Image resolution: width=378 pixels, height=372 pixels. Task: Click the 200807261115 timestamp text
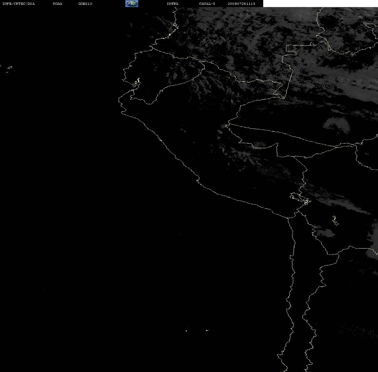(x=241, y=4)
